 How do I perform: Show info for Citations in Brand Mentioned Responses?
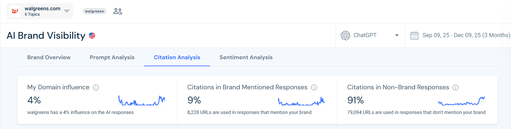(x=314, y=87)
